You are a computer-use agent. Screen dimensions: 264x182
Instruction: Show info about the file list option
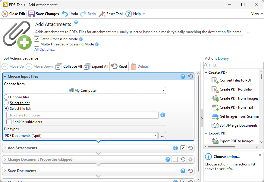[x=163, y=115]
